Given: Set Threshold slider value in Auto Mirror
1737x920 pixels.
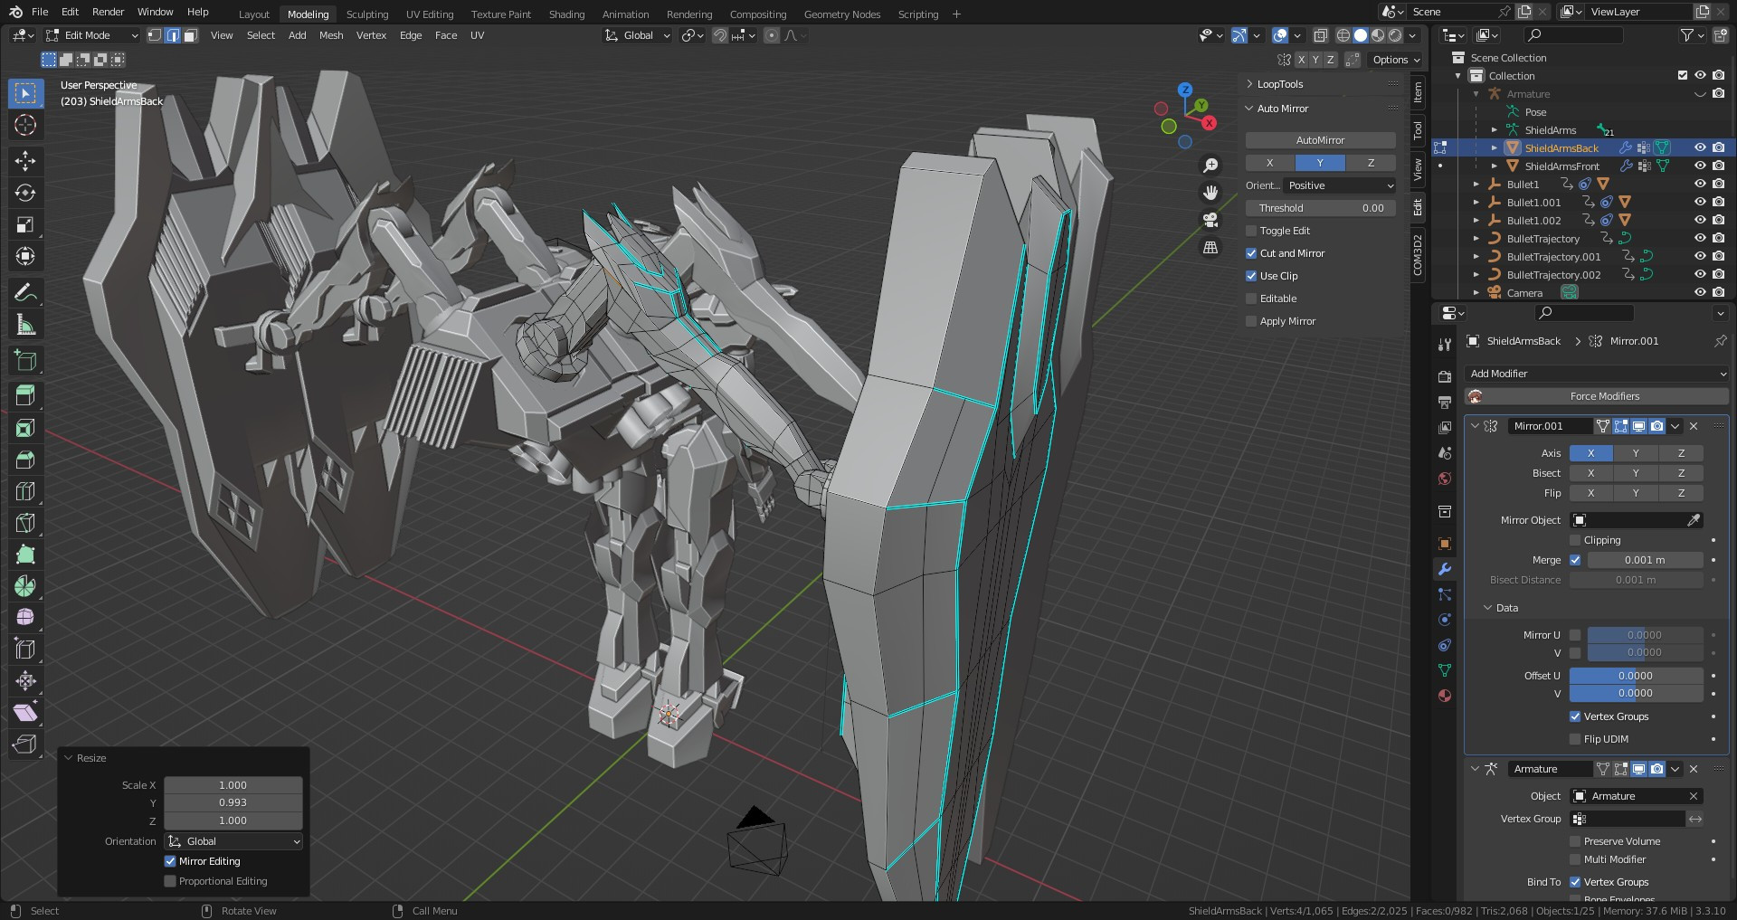Looking at the screenshot, I should click(x=1321, y=208).
